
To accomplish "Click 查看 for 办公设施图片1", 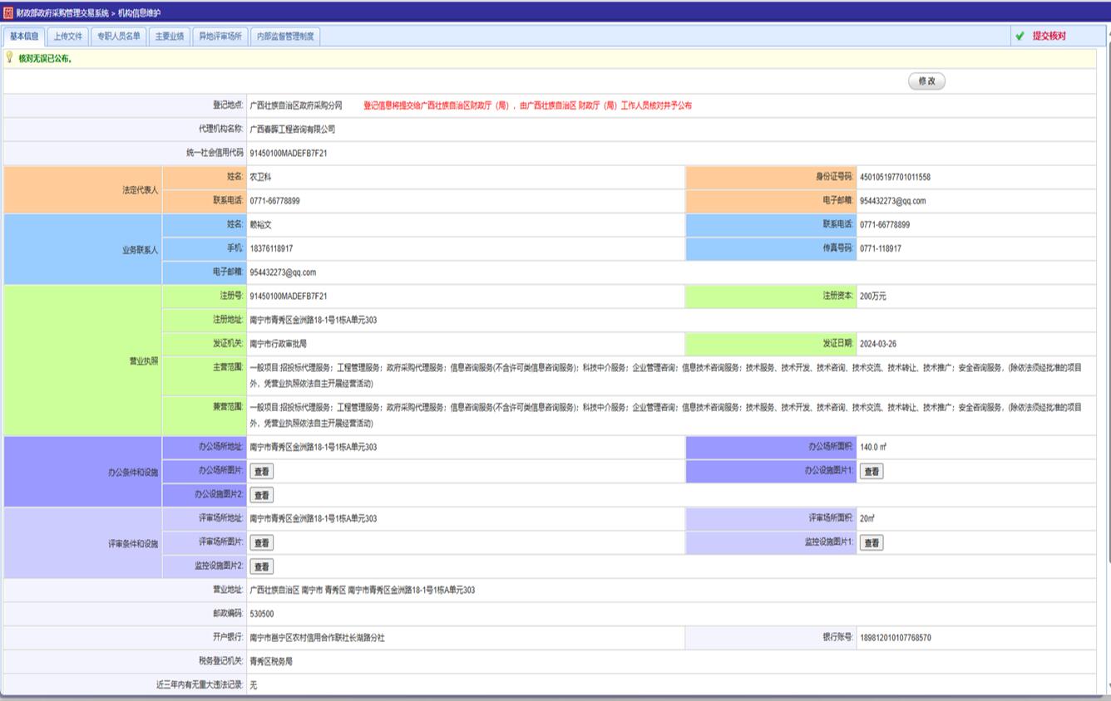I will pyautogui.click(x=871, y=471).
